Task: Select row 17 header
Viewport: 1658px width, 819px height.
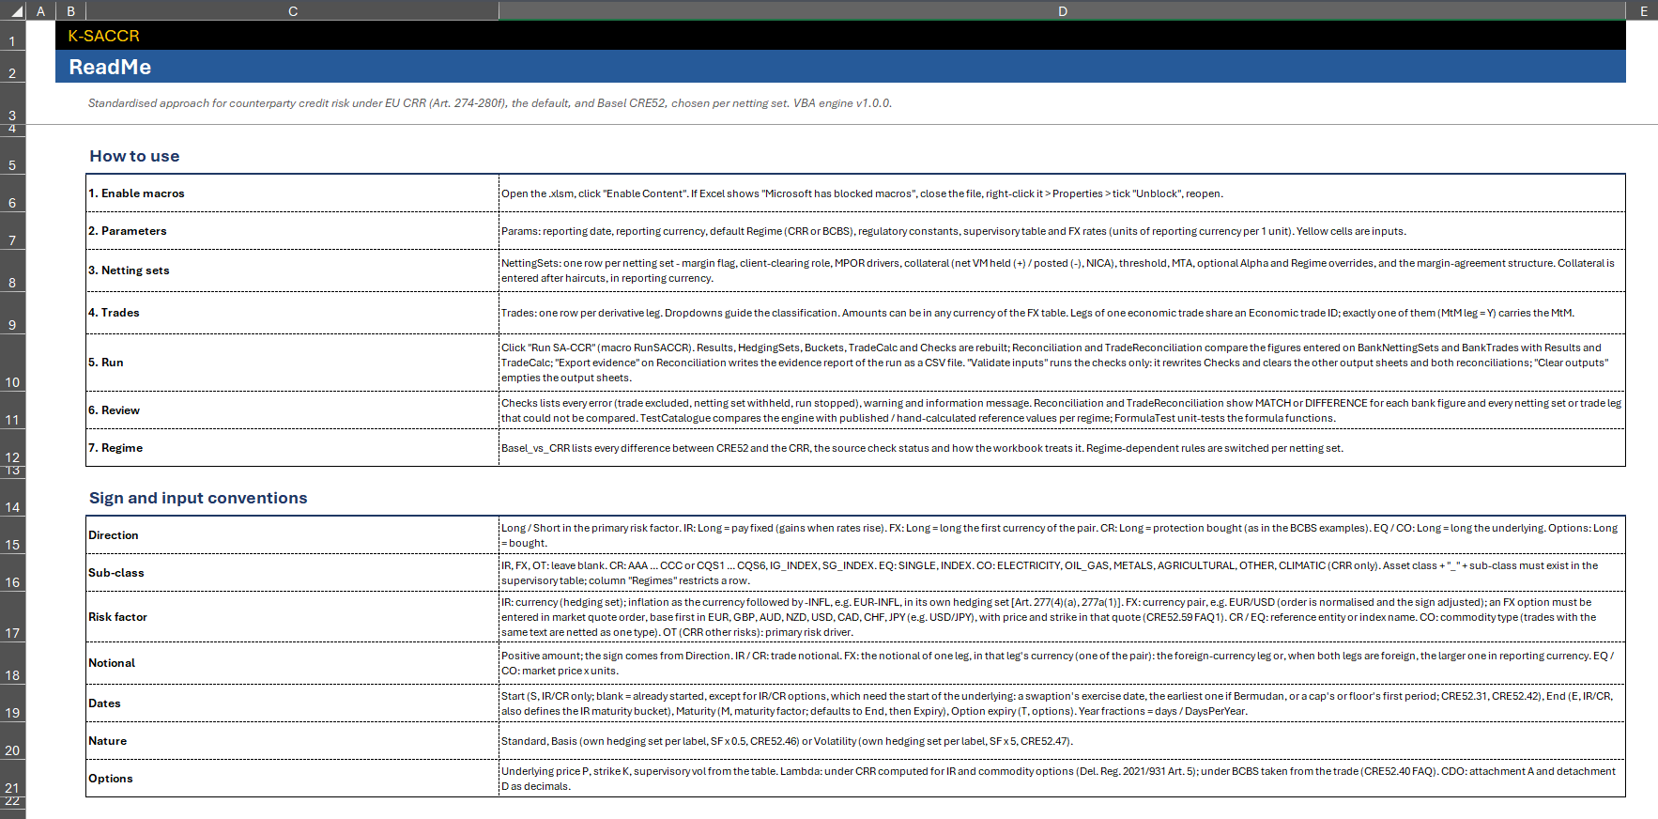Action: pos(12,617)
